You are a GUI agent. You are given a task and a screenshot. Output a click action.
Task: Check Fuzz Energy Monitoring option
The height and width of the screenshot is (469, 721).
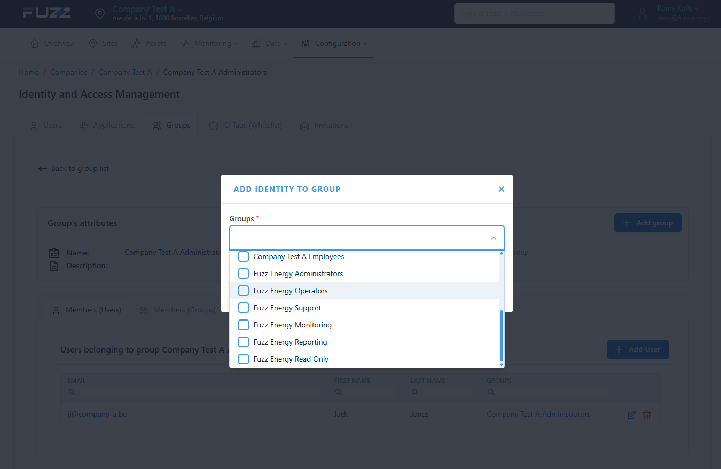click(244, 325)
